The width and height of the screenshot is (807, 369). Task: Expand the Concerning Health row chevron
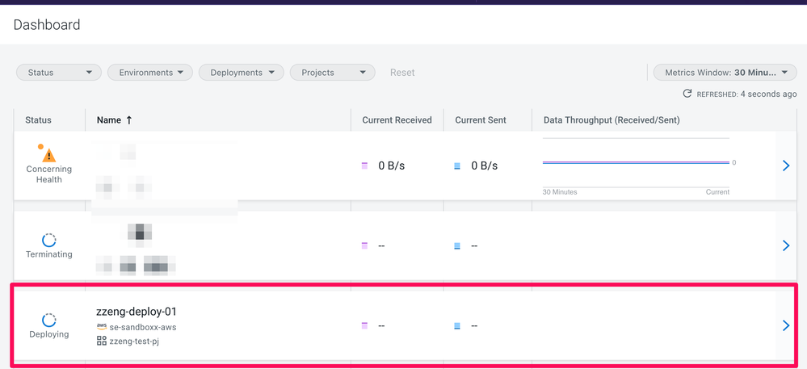click(785, 166)
